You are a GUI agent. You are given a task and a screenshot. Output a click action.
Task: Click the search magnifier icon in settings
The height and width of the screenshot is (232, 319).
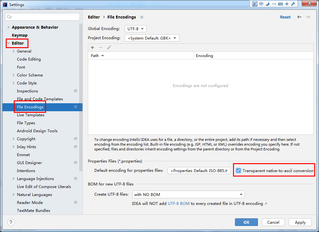pos(9,17)
